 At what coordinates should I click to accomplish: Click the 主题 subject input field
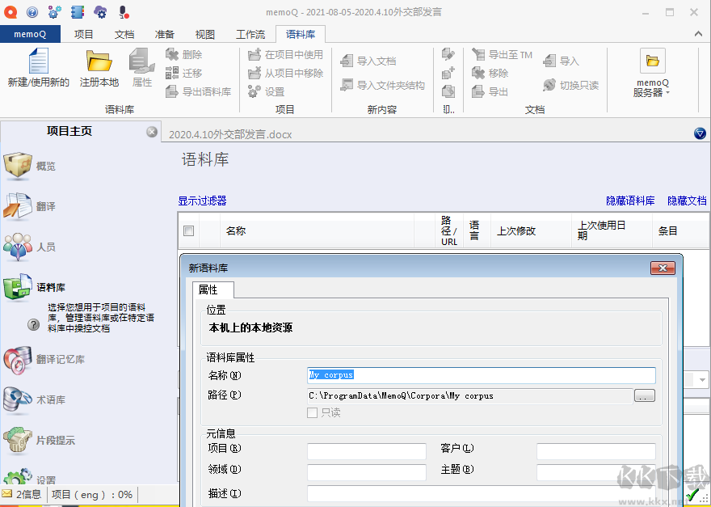pyautogui.click(x=595, y=472)
